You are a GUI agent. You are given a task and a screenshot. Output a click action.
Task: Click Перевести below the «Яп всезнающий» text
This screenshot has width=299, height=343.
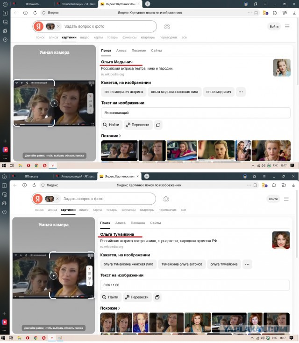pos(138,125)
